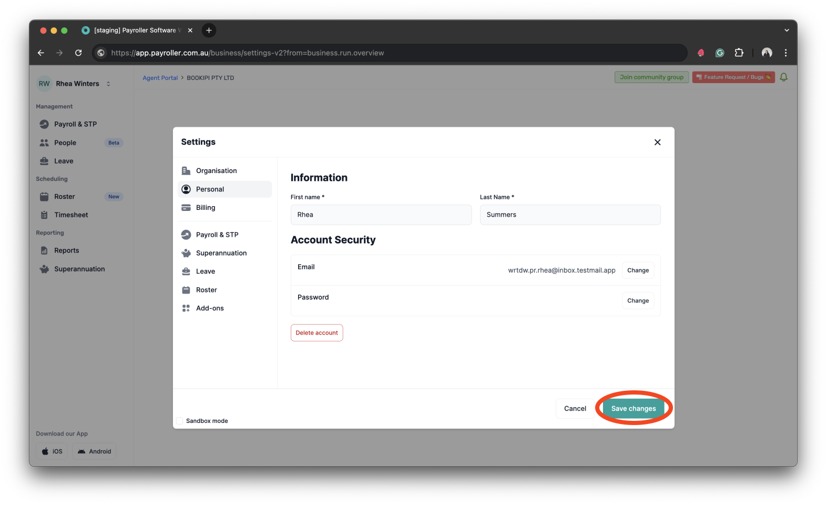
Task: Cancel the settings changes
Action: pos(575,408)
